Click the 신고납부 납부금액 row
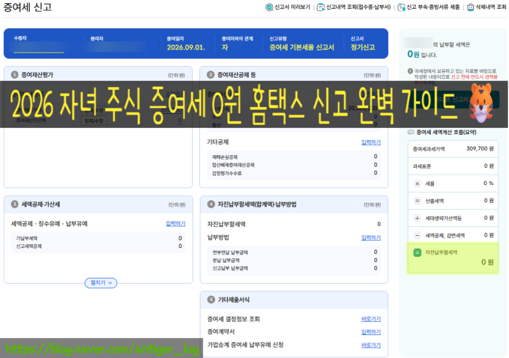 pos(294,268)
